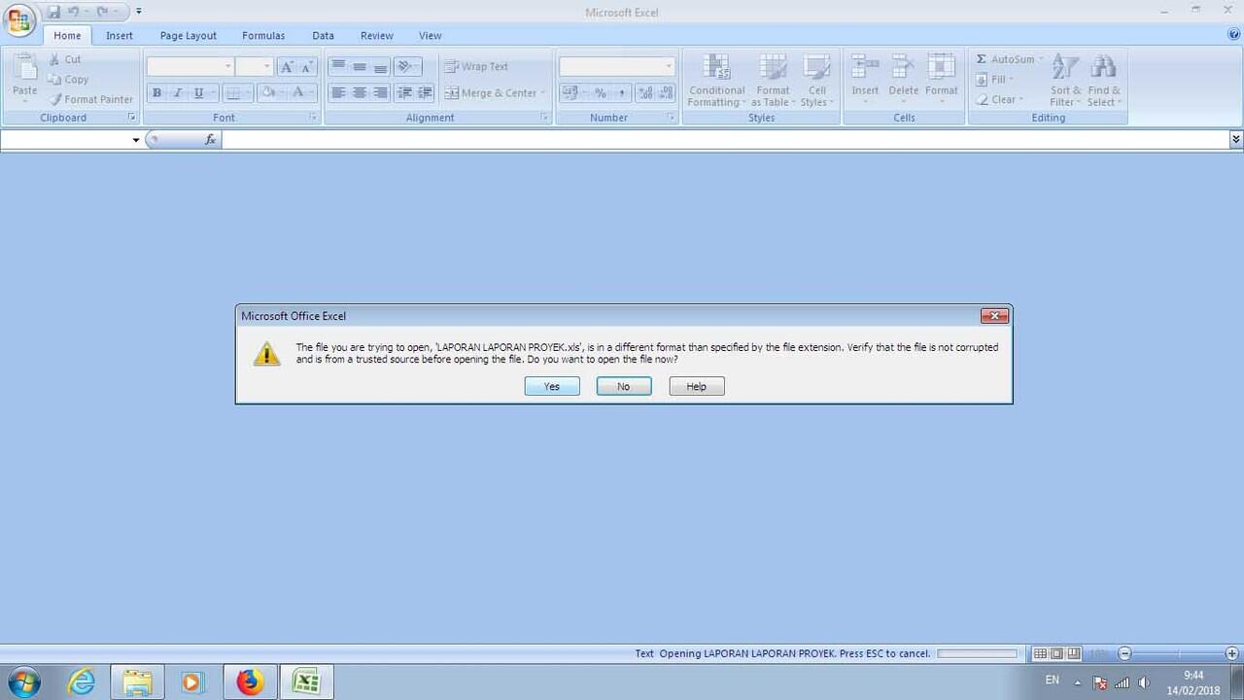The width and height of the screenshot is (1244, 700).
Task: Open Font group dialog launcher
Action: coord(314,118)
